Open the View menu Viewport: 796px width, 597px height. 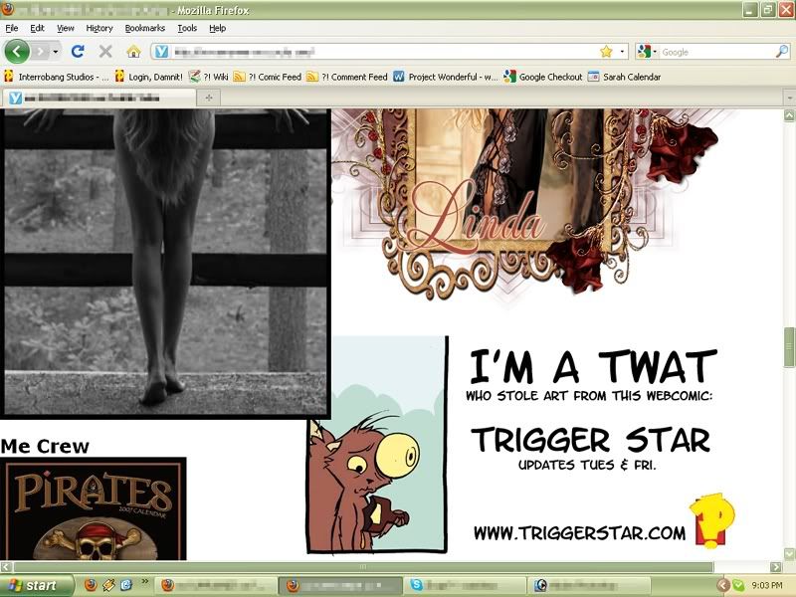[66, 28]
